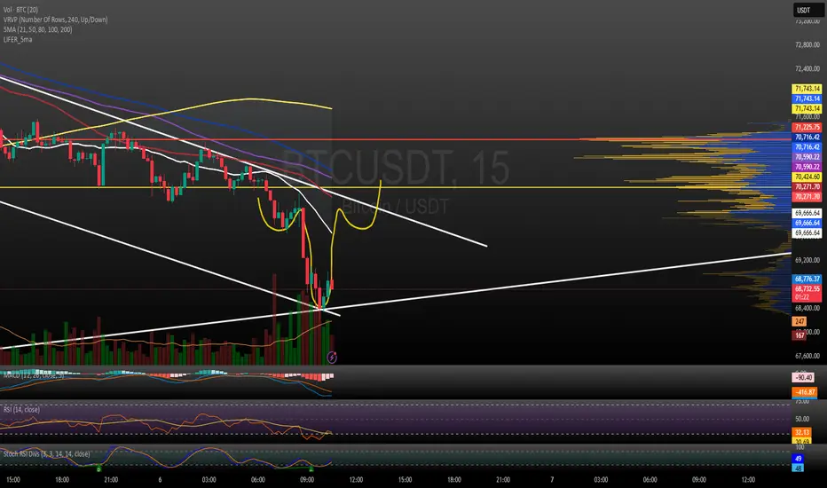Open the USDT currency selector
The height and width of the screenshot is (488, 827).
point(807,10)
